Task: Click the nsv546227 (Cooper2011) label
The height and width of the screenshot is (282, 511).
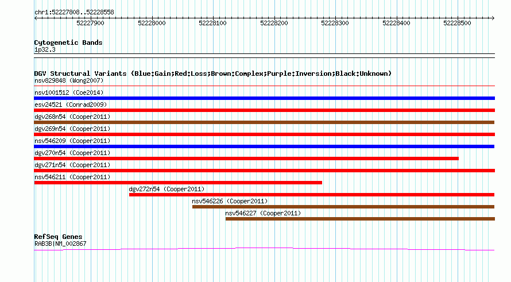Action: click(263, 213)
